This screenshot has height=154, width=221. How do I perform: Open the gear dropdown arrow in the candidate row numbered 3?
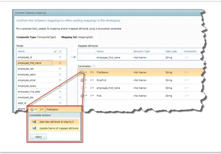tap(86, 73)
